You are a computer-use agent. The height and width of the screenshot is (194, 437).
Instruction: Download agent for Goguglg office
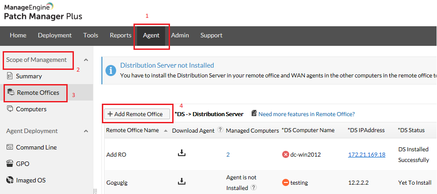point(181,181)
